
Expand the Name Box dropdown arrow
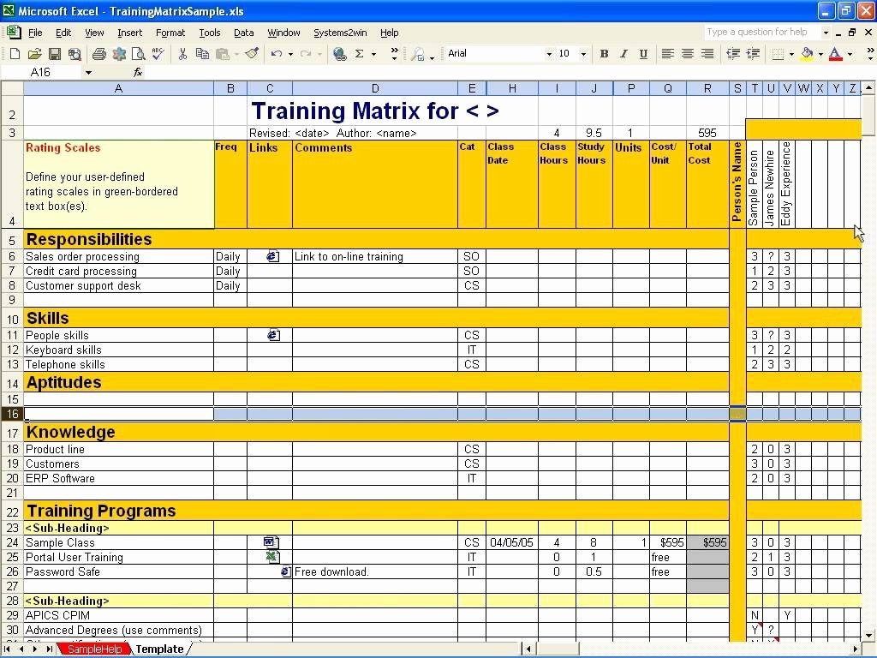pos(88,73)
